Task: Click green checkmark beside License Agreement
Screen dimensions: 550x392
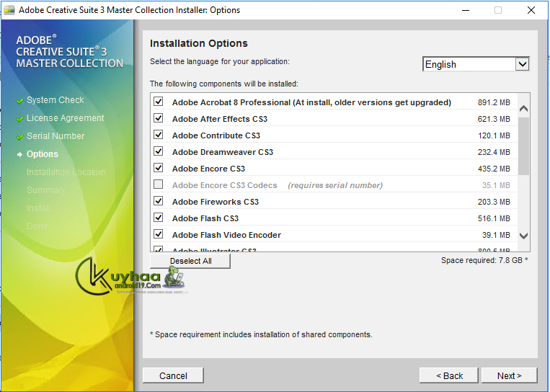Action: pyautogui.click(x=19, y=119)
